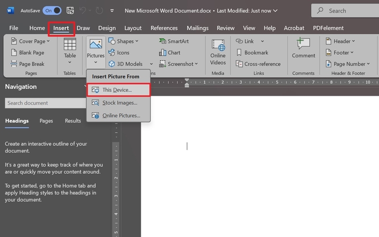Image resolution: width=379 pixels, height=237 pixels.
Task: Select the Results navigation tab
Action: click(x=73, y=121)
